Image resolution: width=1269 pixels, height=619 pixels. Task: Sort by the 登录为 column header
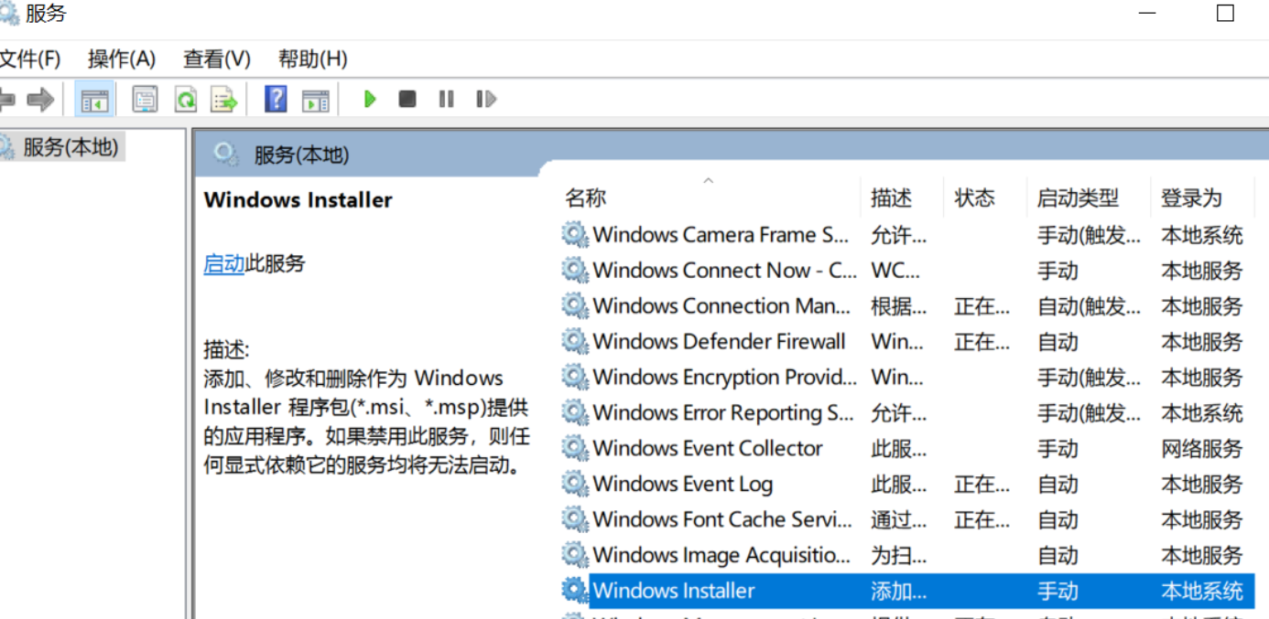[x=1191, y=197]
